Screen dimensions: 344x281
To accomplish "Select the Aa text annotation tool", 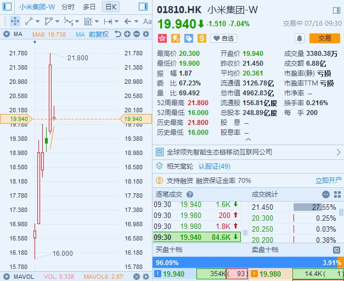I will click(x=147, y=21).
